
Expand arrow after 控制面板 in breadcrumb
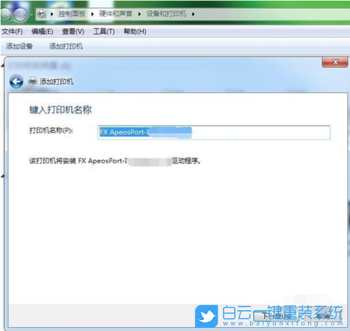pos(93,14)
